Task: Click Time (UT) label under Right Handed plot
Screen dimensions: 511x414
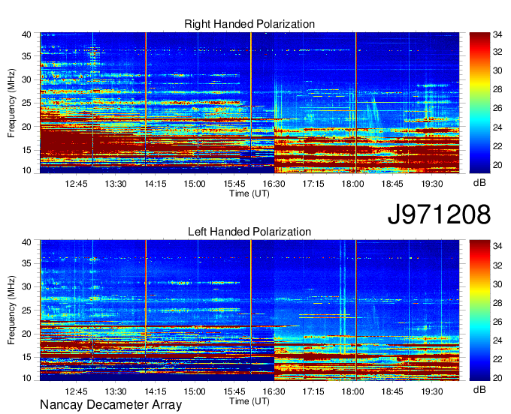Action: pyautogui.click(x=249, y=193)
